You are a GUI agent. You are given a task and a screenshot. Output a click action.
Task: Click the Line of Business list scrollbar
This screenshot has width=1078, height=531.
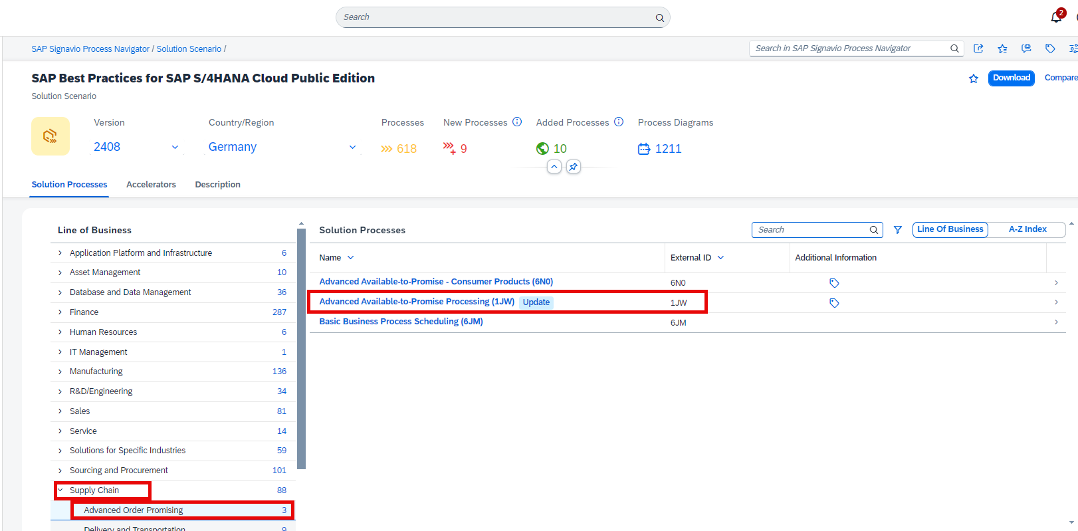point(301,349)
